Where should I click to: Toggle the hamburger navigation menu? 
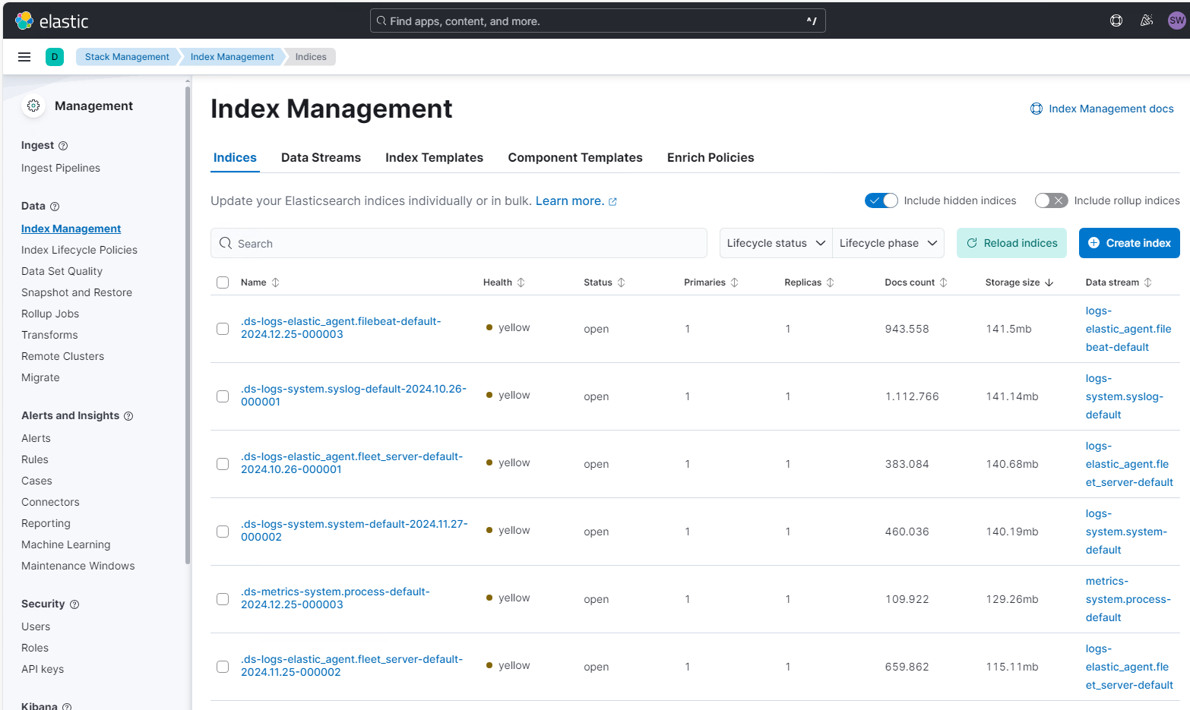click(x=24, y=57)
